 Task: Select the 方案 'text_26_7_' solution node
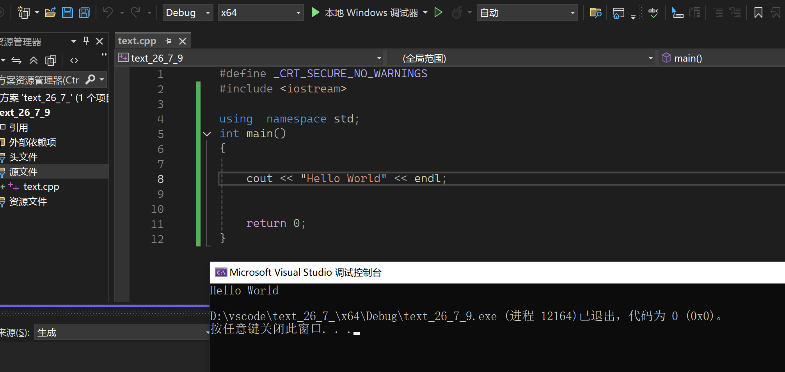54,98
